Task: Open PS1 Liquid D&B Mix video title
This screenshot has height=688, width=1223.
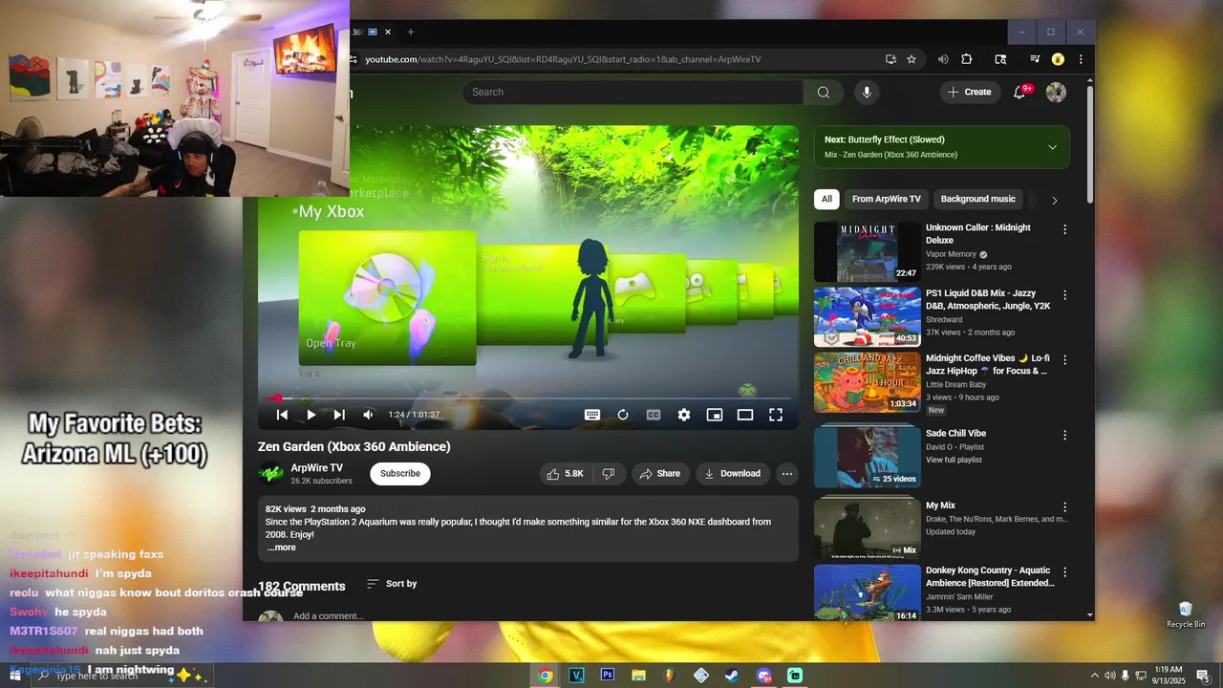Action: [x=986, y=300]
